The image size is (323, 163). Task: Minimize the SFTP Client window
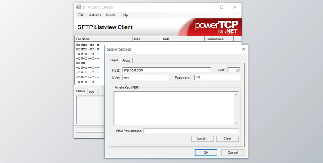209,7
